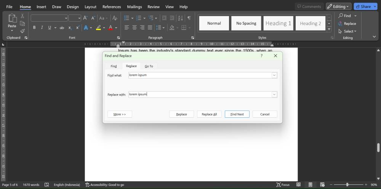
Task: Click the Paste clipboard icon
Action: click(12, 18)
